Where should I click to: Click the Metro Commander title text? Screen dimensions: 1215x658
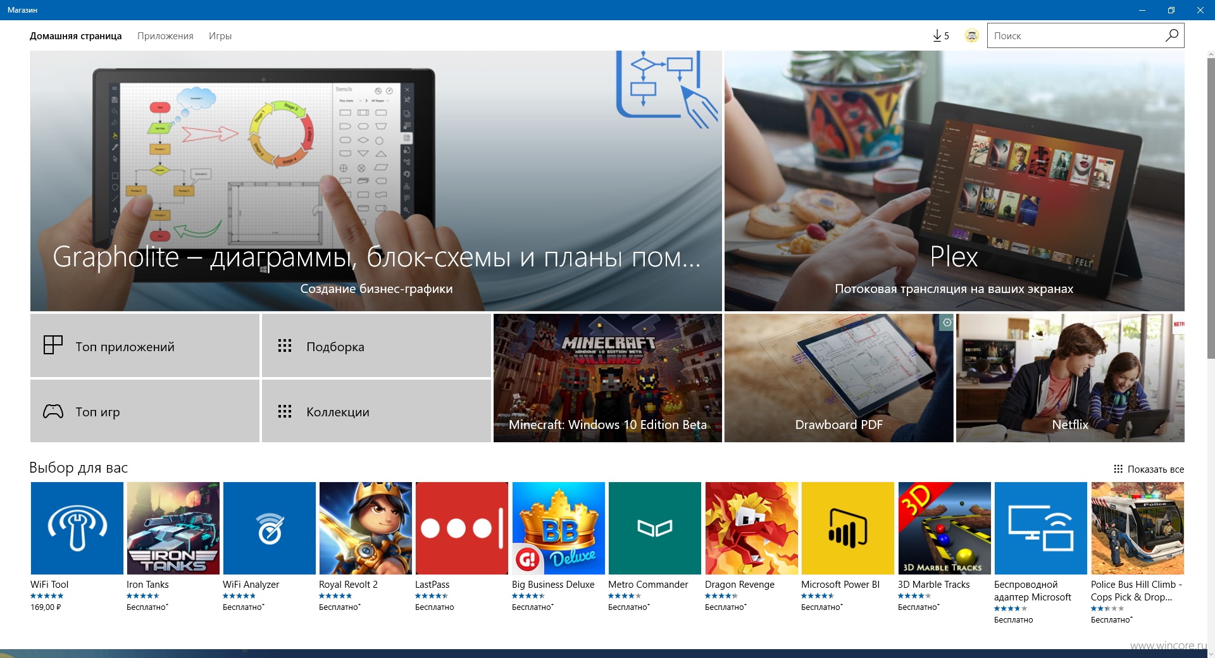pyautogui.click(x=648, y=585)
